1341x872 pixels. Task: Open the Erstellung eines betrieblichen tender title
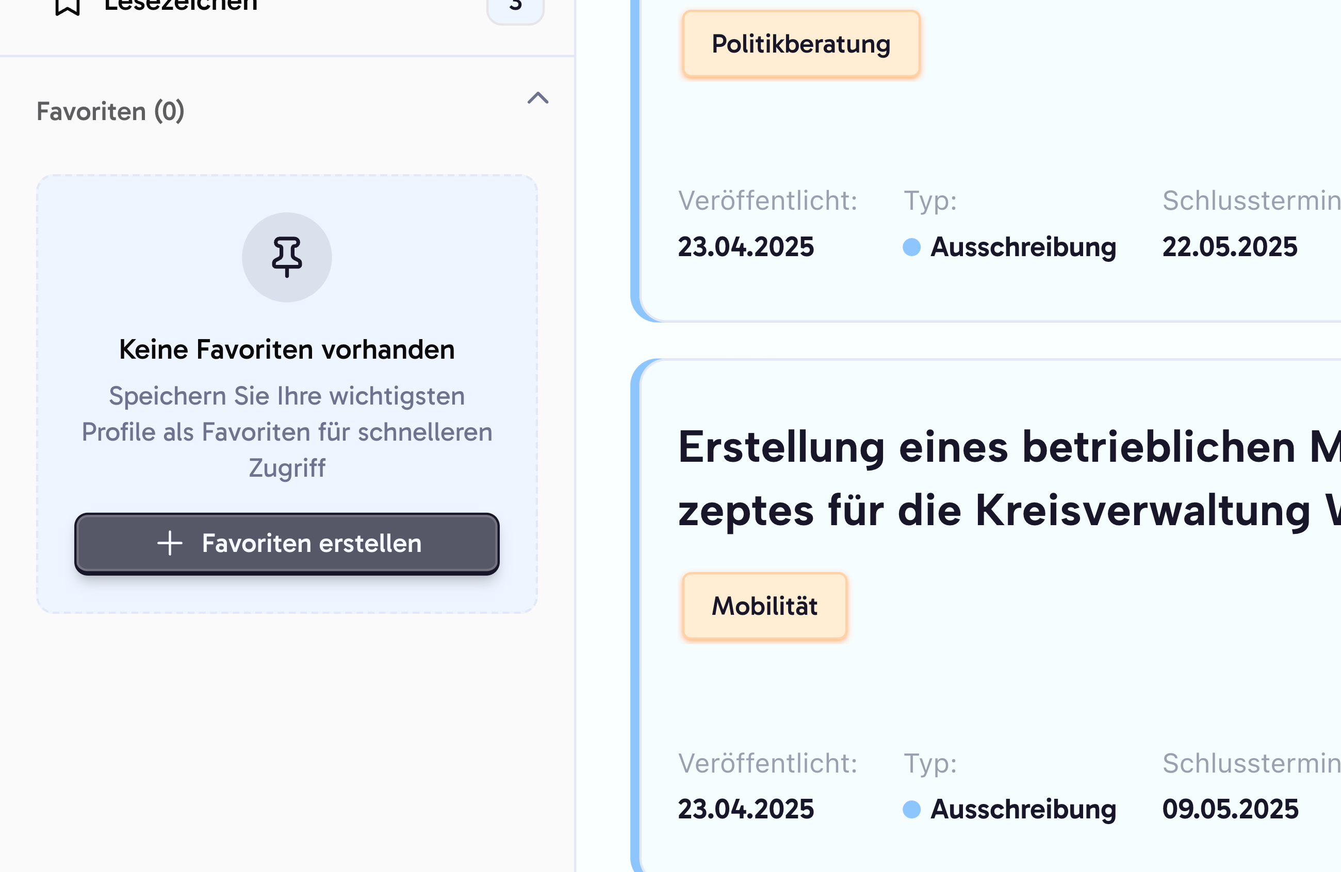[x=1008, y=478]
